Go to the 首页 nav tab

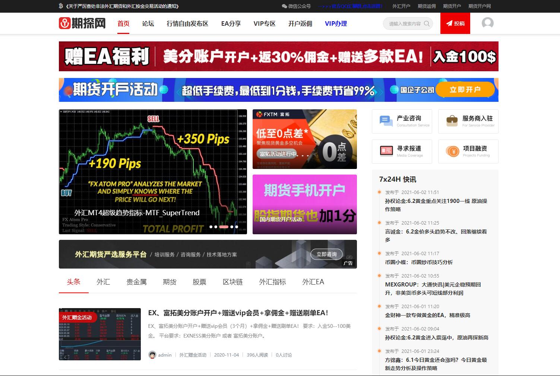pyautogui.click(x=123, y=23)
